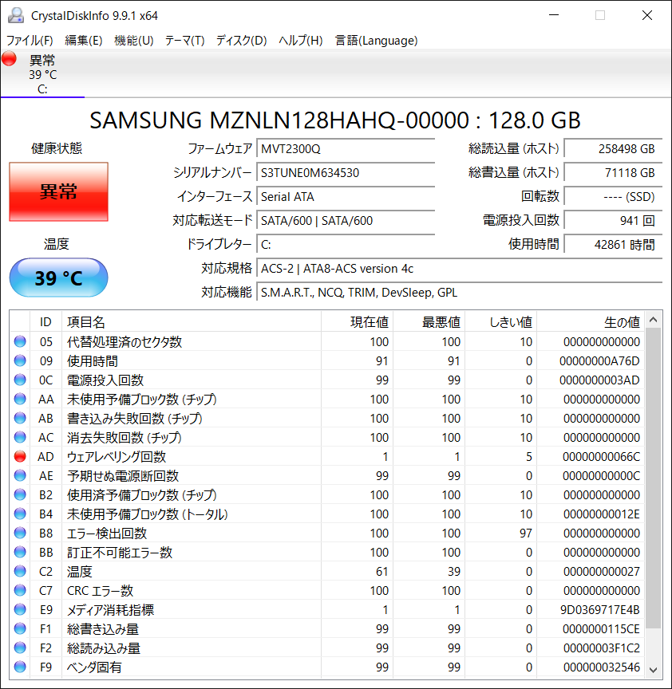Select the 代替処理済のセクタ数 row
This screenshot has width=672, height=689.
(326, 341)
